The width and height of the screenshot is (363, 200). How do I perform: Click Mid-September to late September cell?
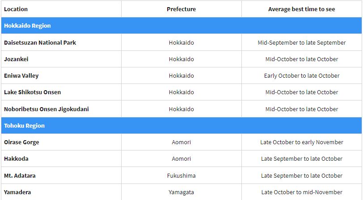(x=301, y=43)
